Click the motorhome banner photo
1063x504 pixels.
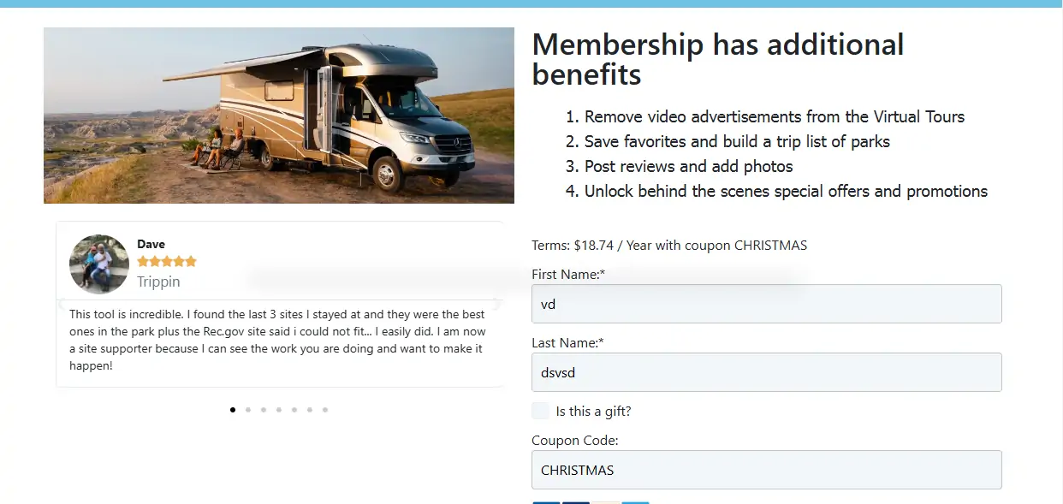[x=279, y=116]
